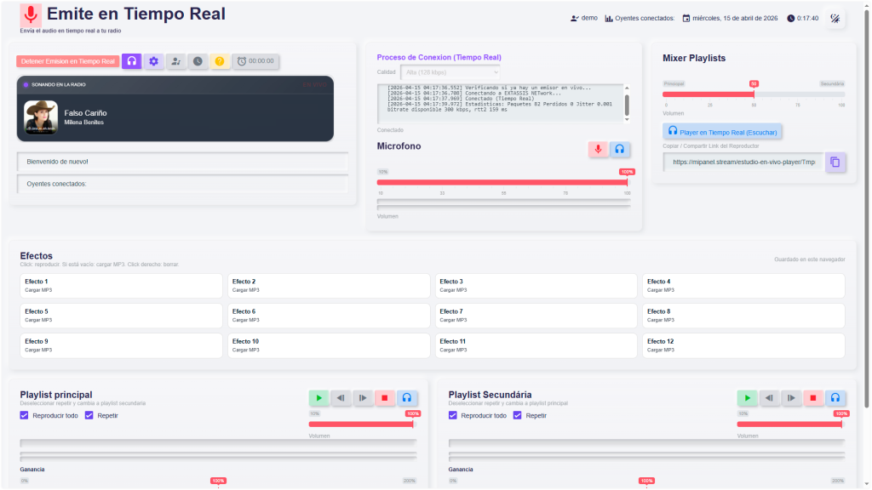The height and width of the screenshot is (490, 872).
Task: Click the demo user menu in header
Action: [x=583, y=18]
